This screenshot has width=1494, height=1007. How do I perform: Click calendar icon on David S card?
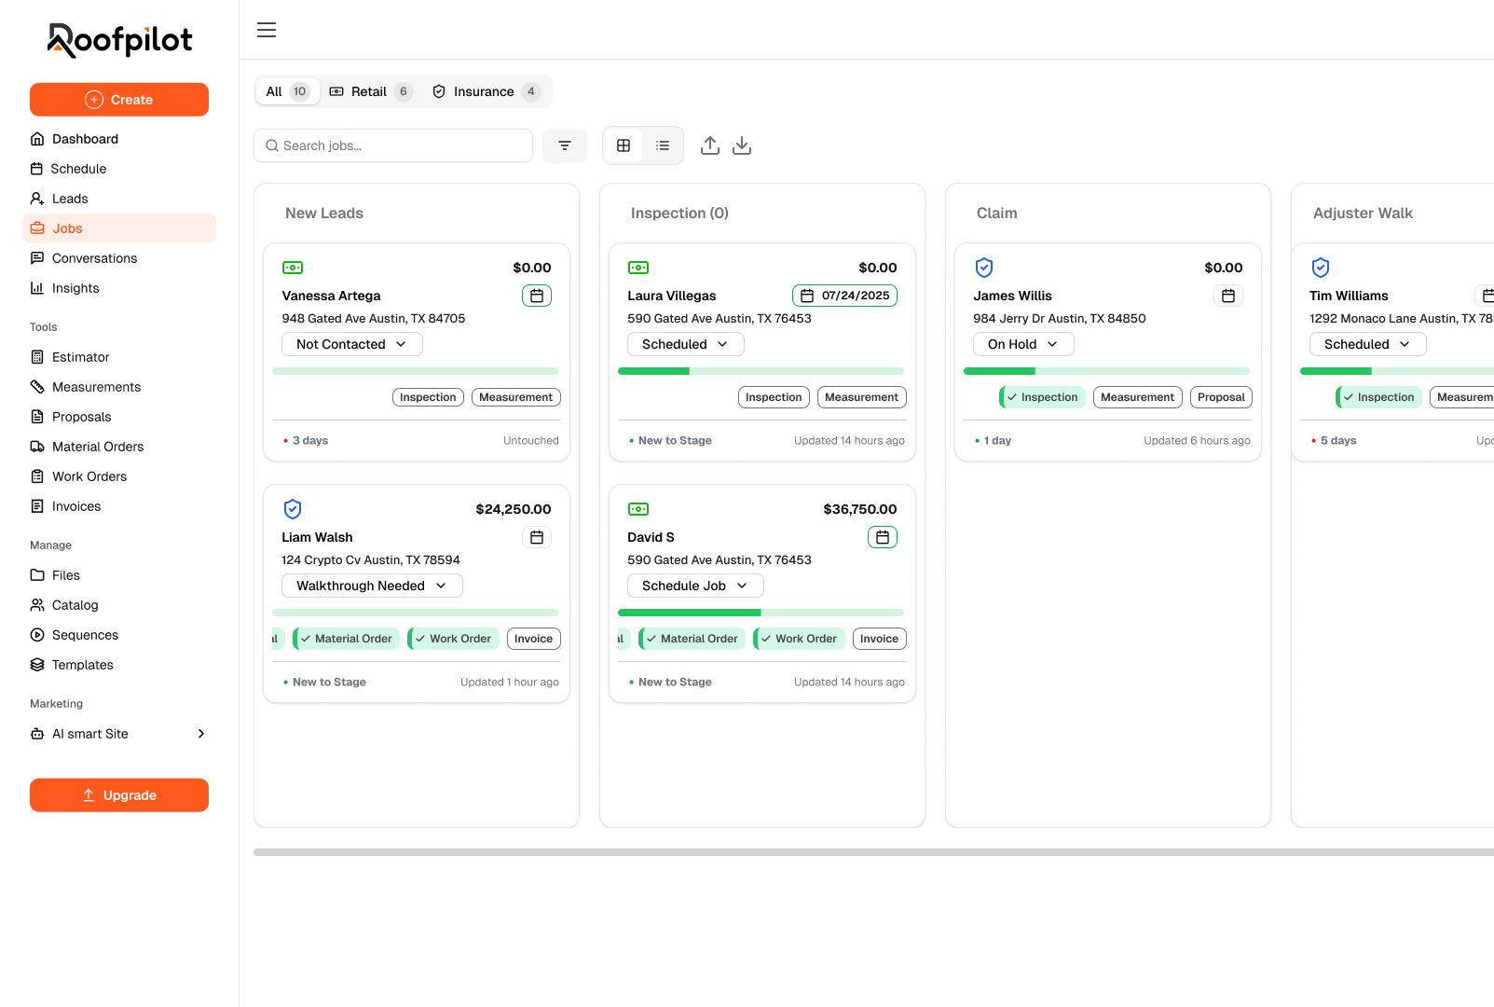[883, 537]
